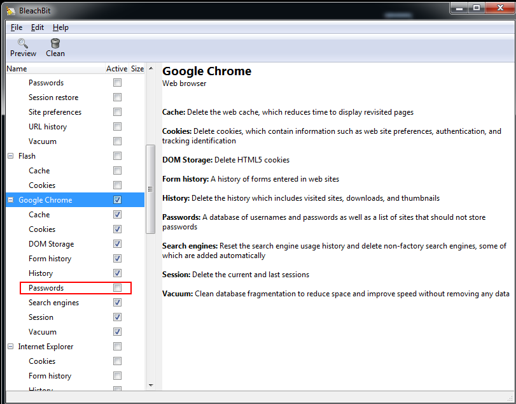
Task: Click the tree scrollbar down arrow
Action: tap(151, 386)
